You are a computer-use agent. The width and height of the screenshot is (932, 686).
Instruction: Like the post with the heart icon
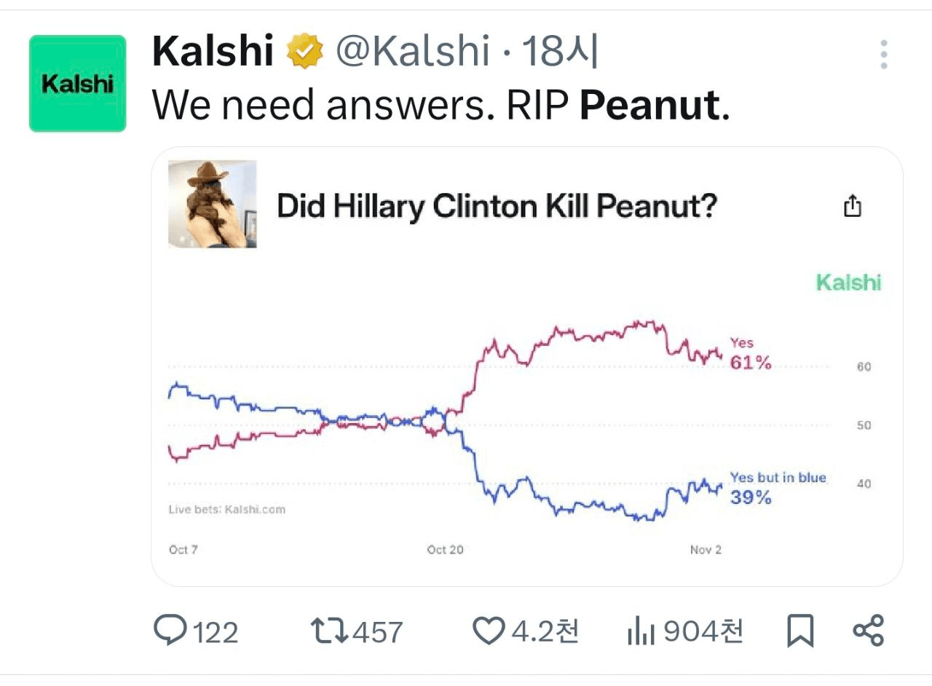click(489, 631)
